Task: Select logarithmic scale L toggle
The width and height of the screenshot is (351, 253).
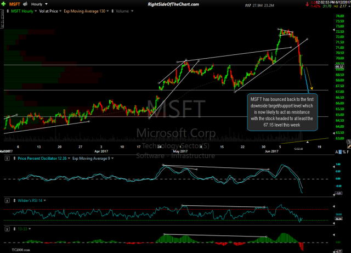Action: (340, 152)
